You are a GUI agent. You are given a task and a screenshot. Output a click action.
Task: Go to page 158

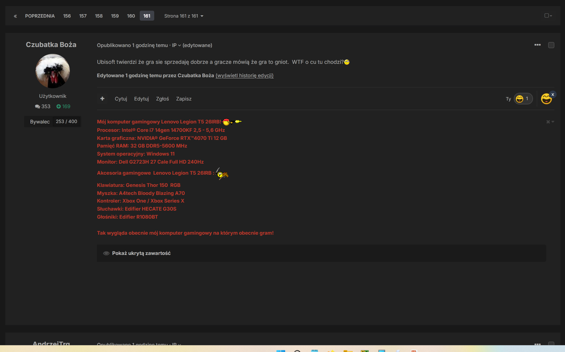tap(99, 16)
